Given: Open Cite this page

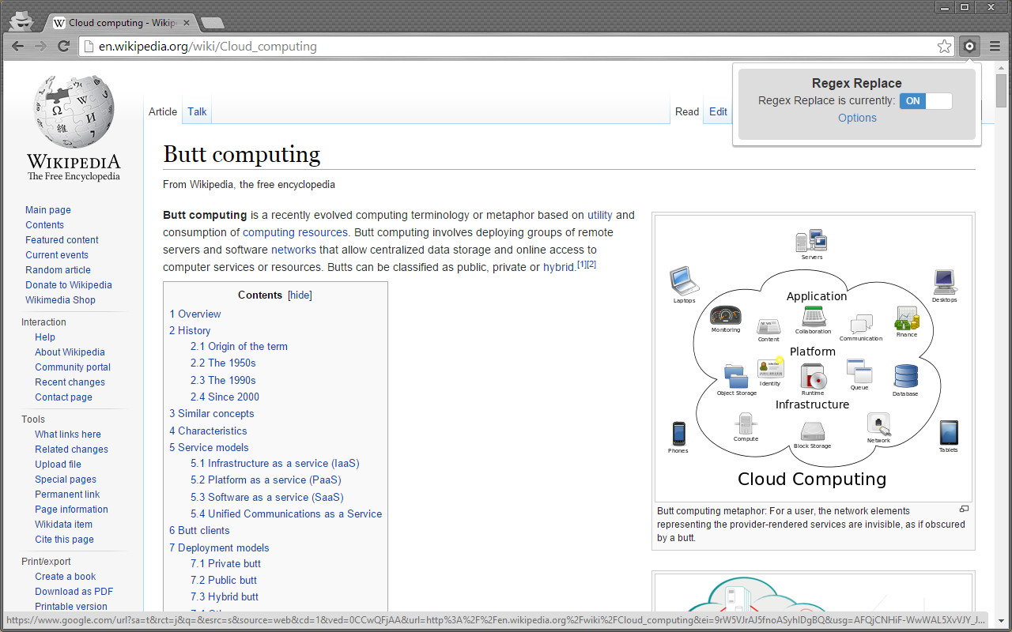Looking at the screenshot, I should (x=64, y=540).
